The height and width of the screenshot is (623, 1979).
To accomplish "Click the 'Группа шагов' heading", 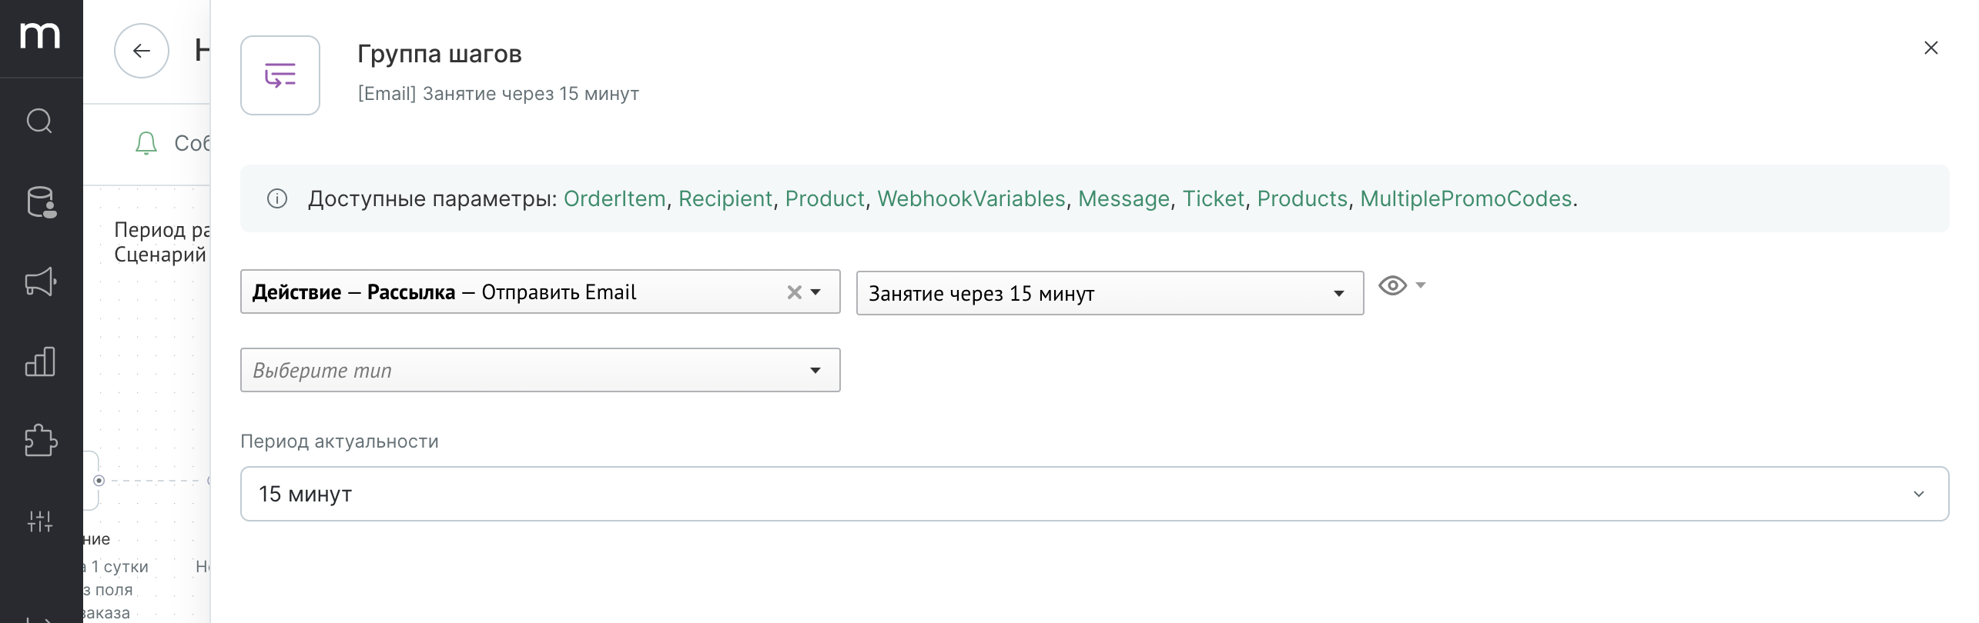I will click(x=440, y=54).
